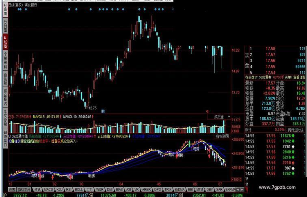This screenshot has height=197, width=307.
Task: Open the 牛叉诊股 sidebar tab
Action: [x=5, y=117]
